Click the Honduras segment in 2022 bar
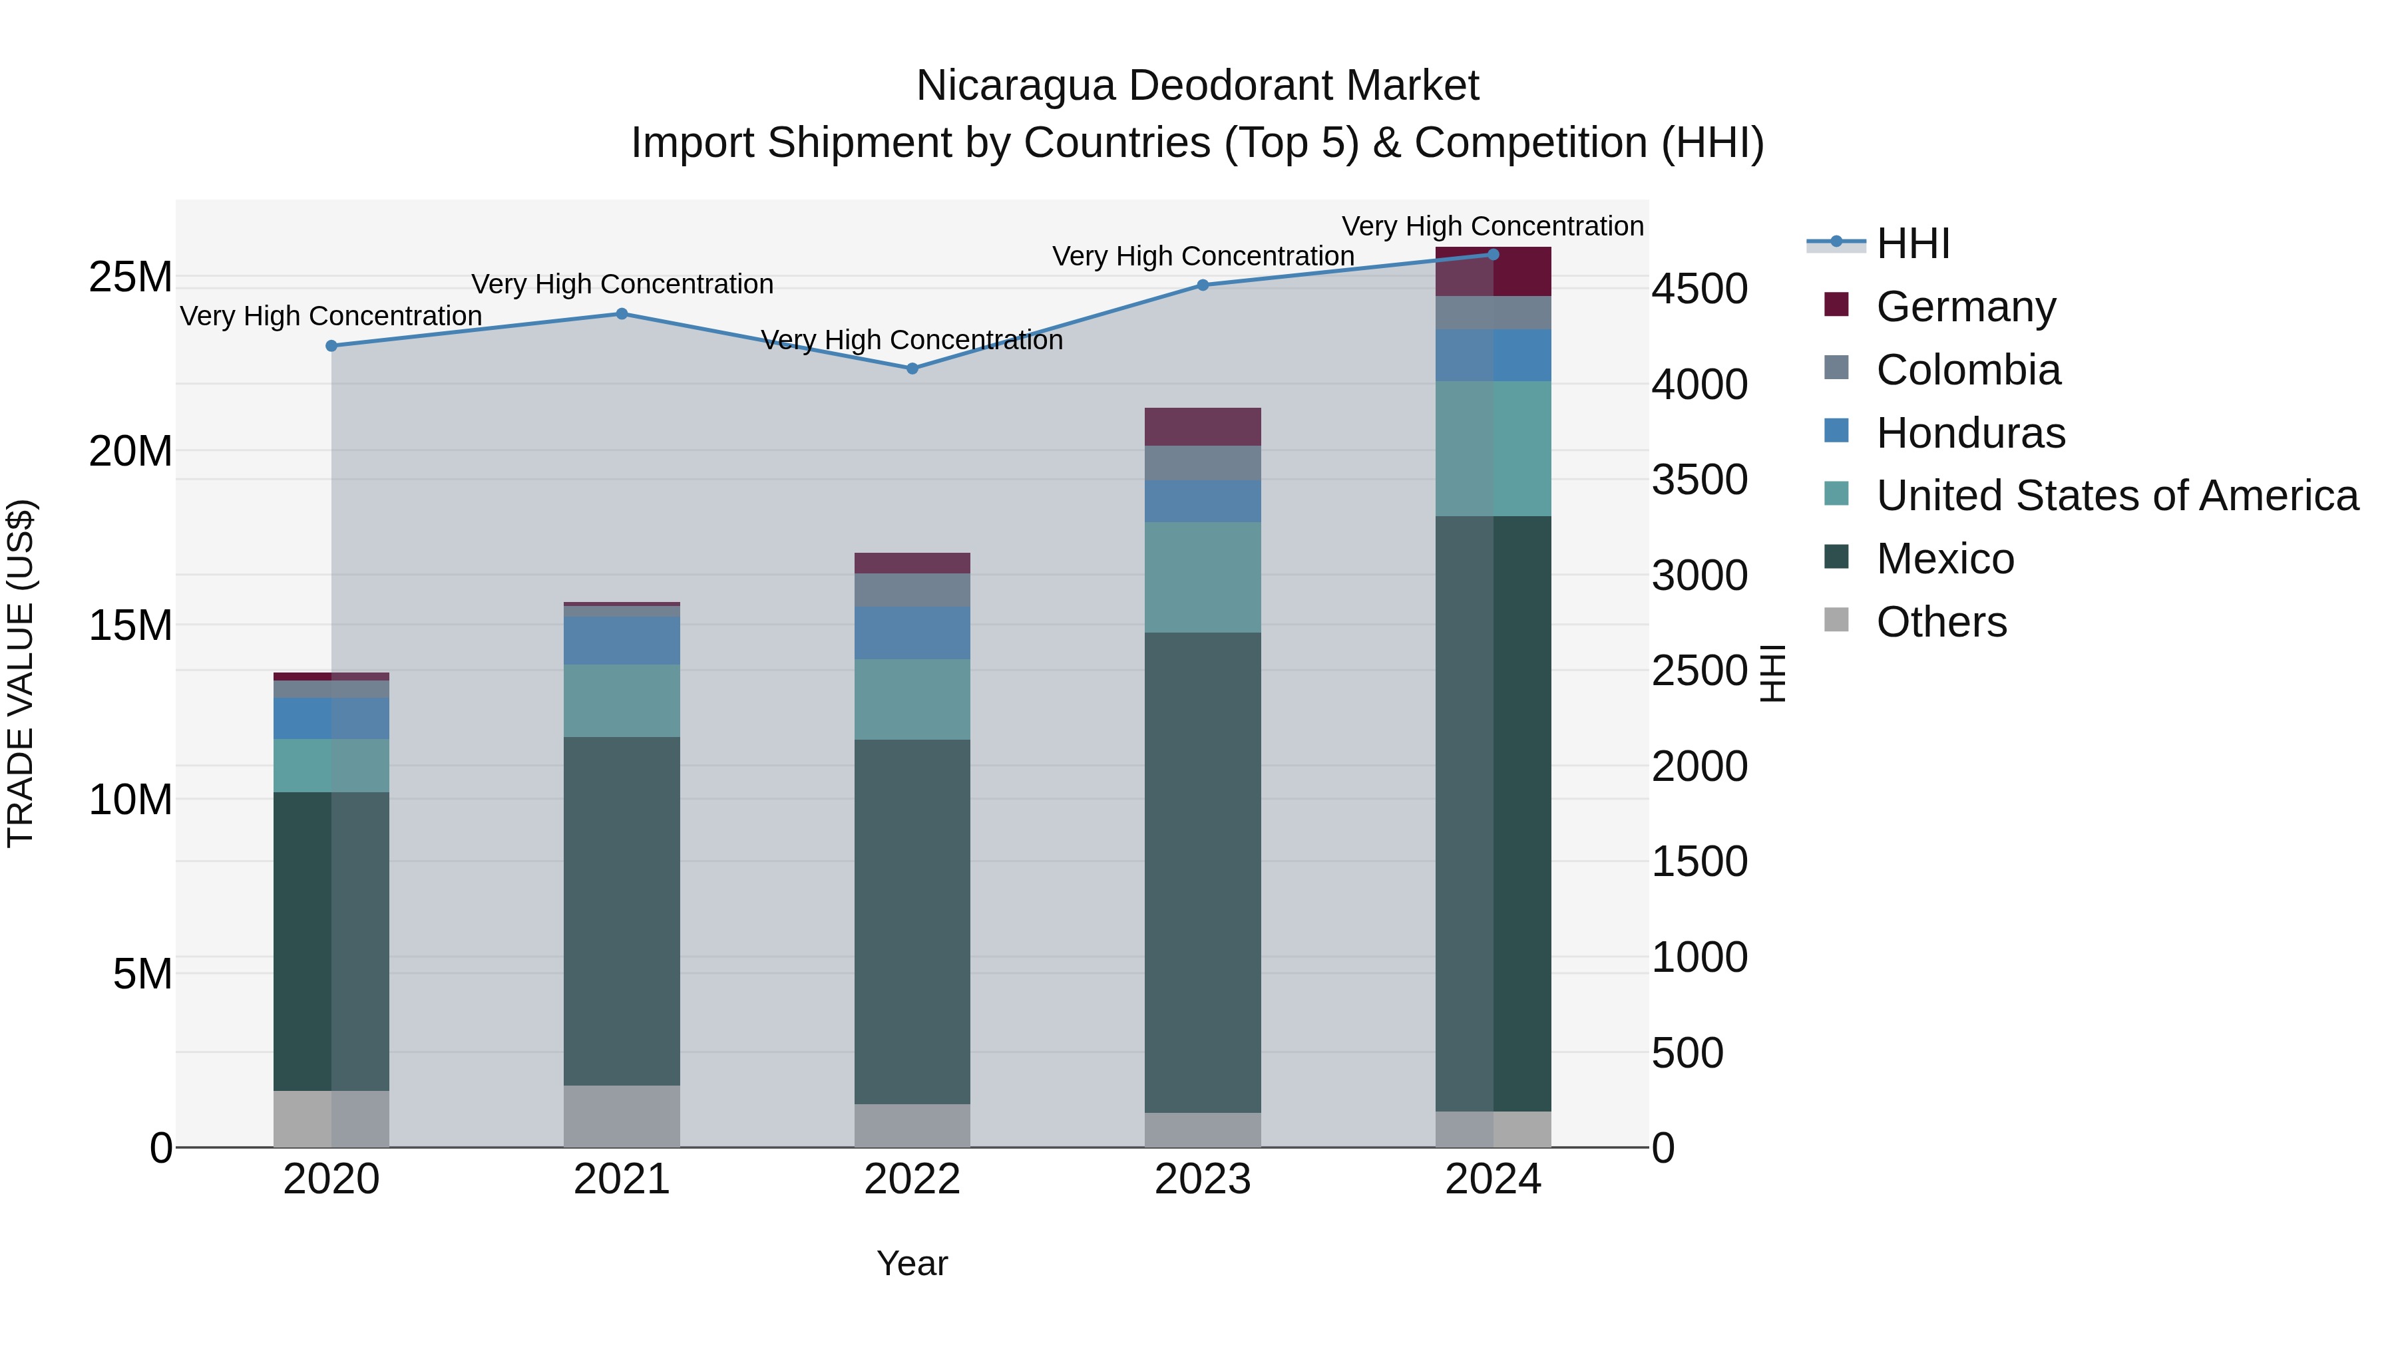This screenshot has width=2396, height=1347. (912, 634)
